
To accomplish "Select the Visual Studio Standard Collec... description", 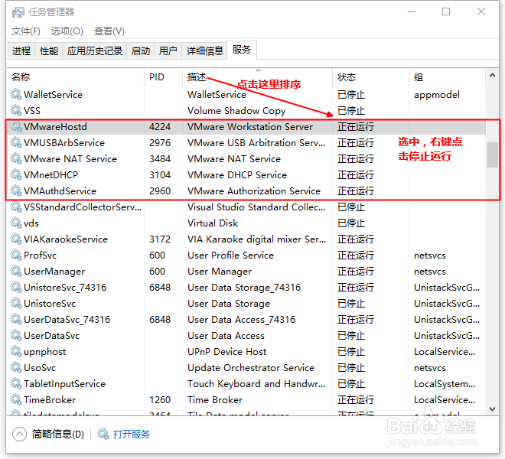I will pos(256,207).
